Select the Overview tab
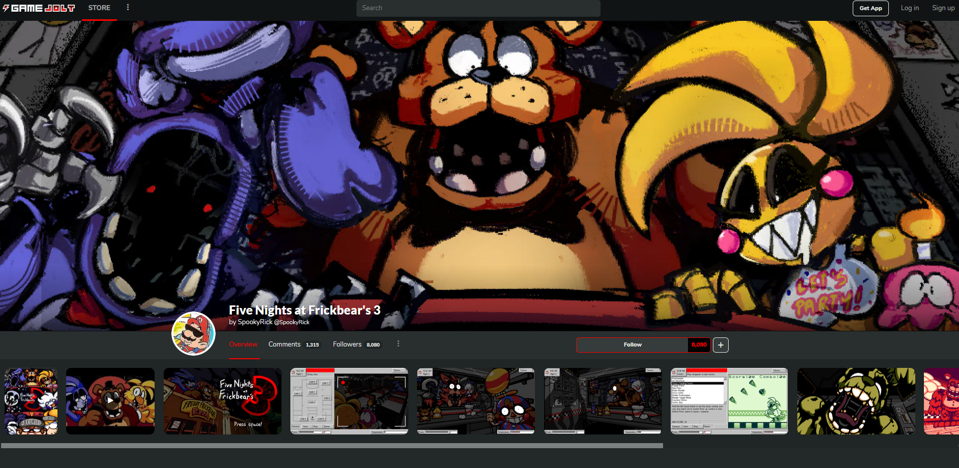 (x=244, y=345)
